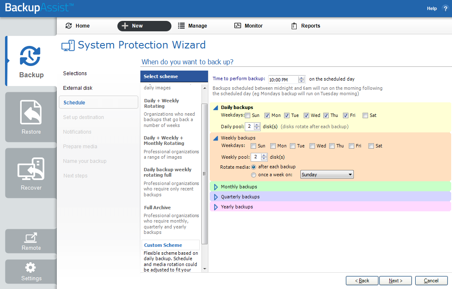Uncheck Wed under Daily backups

(x=307, y=116)
